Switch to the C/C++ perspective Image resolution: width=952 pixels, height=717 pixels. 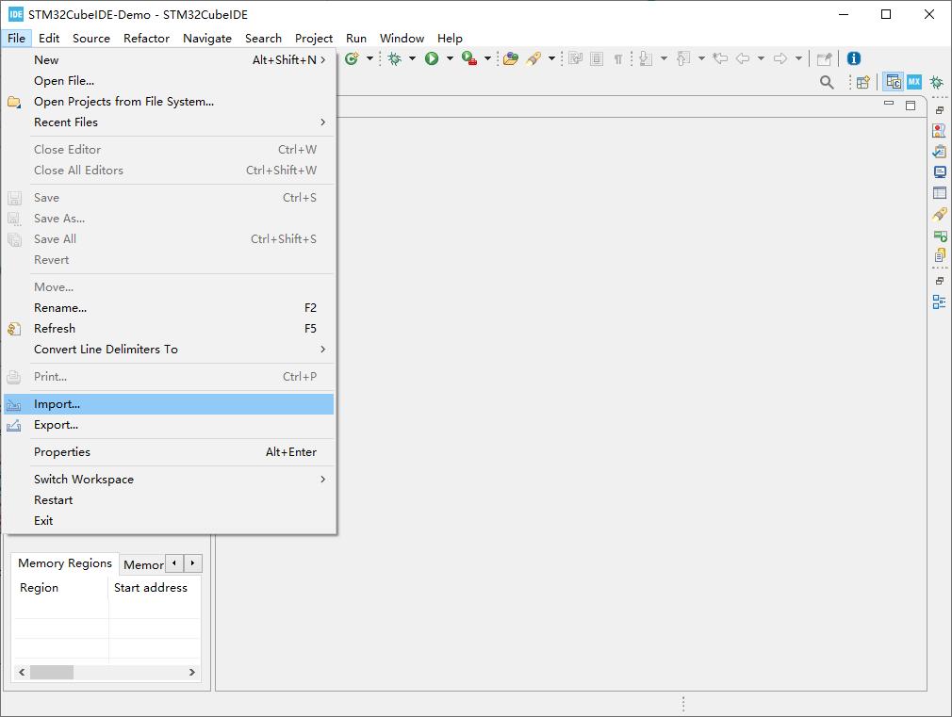tap(893, 83)
